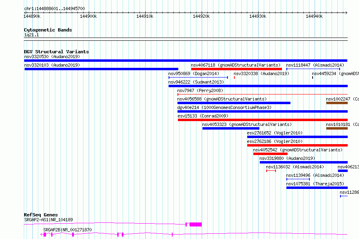Click esv15133 (Conrad2009) variant label
This screenshot has width=359, height=239.
(203, 116)
